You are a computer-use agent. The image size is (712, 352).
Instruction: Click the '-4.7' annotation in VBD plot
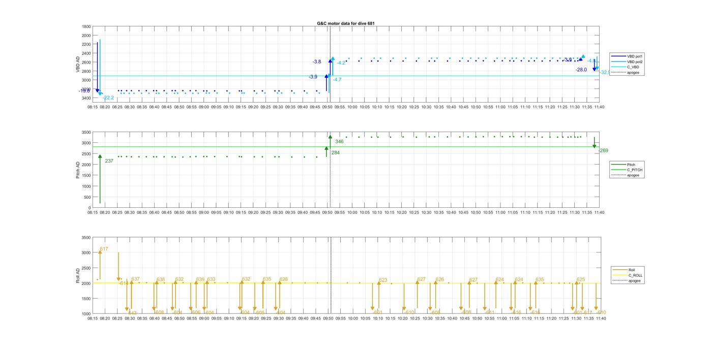(337, 80)
